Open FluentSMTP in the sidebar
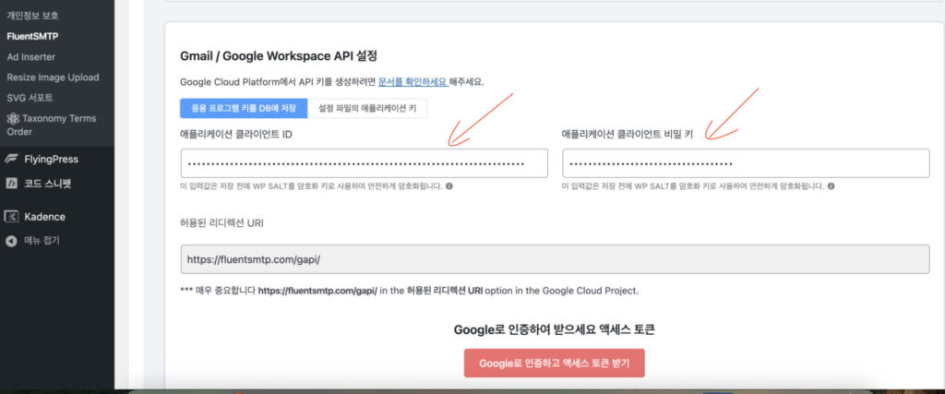 tap(32, 36)
